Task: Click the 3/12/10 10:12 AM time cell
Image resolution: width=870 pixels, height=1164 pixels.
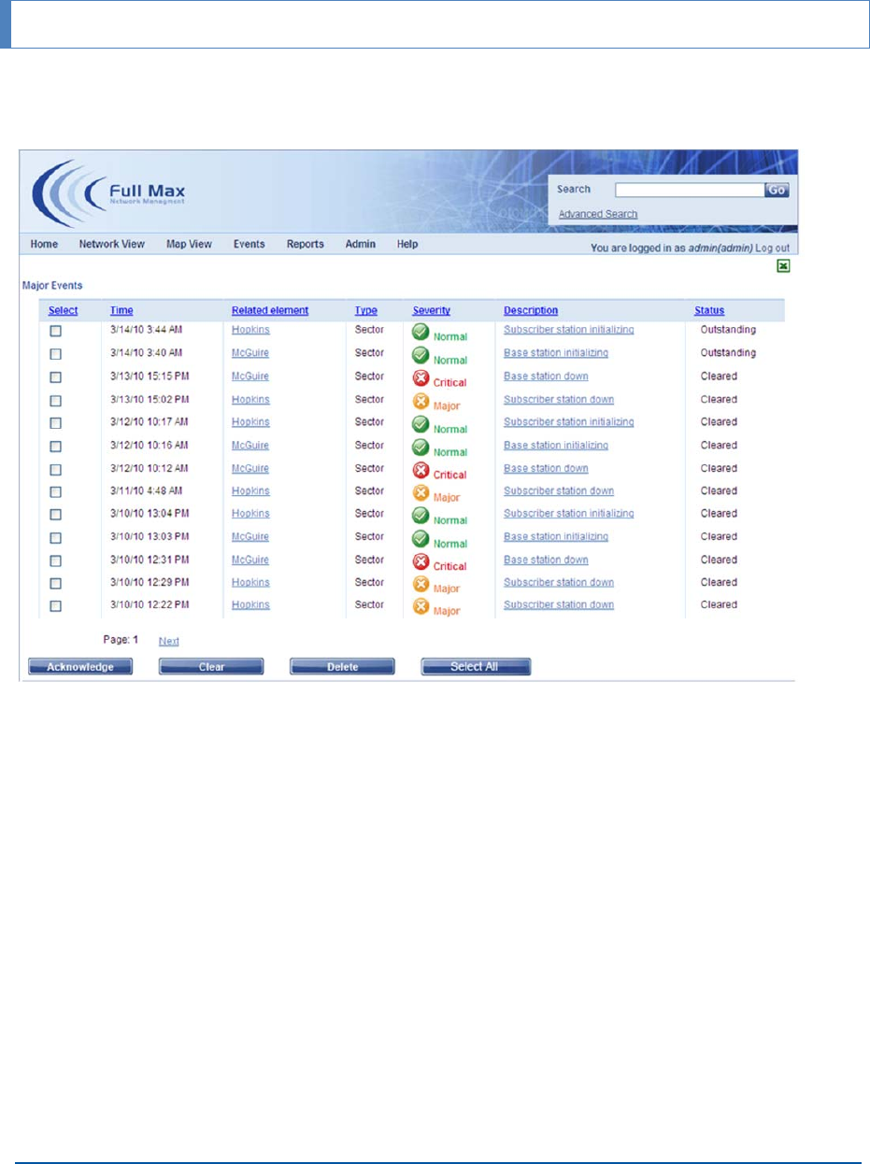Action: 150,468
